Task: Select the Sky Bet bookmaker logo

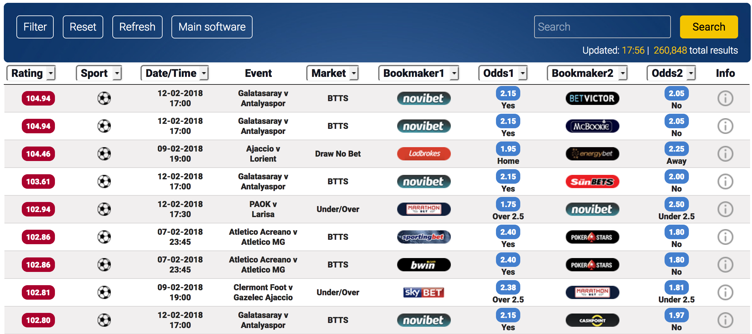Action: (424, 292)
